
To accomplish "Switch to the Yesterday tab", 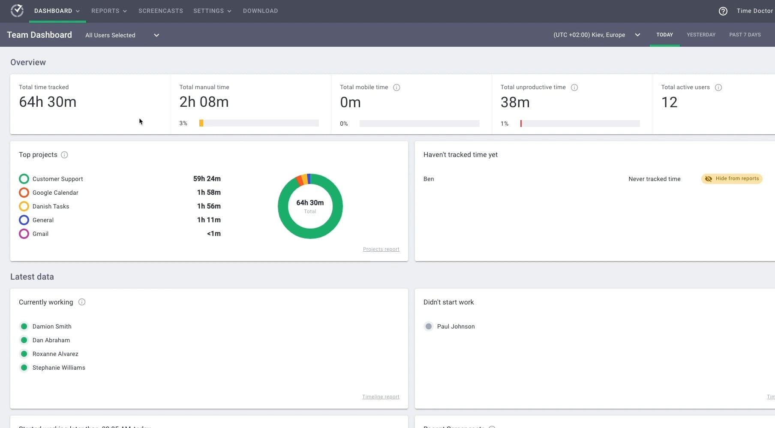I will [x=701, y=35].
